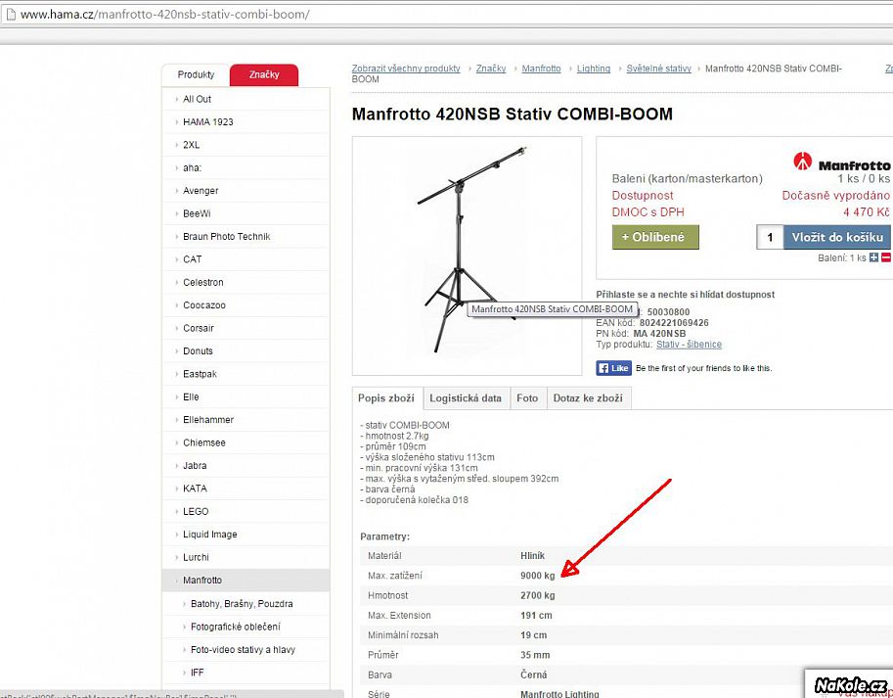
Task: Open the Popis zboží tab
Action: (x=386, y=398)
